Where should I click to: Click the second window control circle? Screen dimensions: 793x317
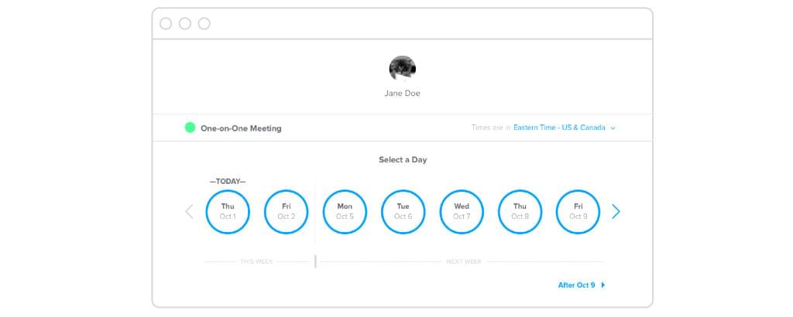coord(185,23)
